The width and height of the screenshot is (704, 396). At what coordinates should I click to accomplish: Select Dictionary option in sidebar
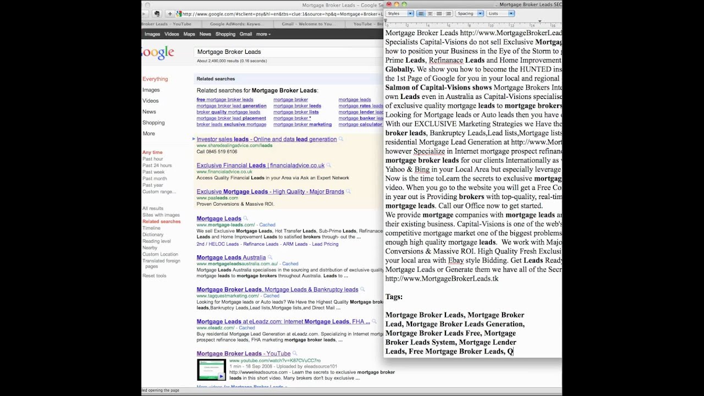pos(153,235)
